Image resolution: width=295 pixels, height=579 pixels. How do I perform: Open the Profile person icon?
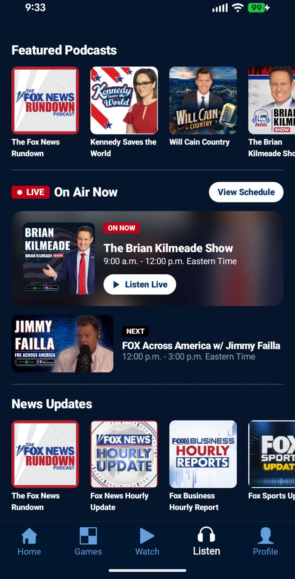pos(265,536)
